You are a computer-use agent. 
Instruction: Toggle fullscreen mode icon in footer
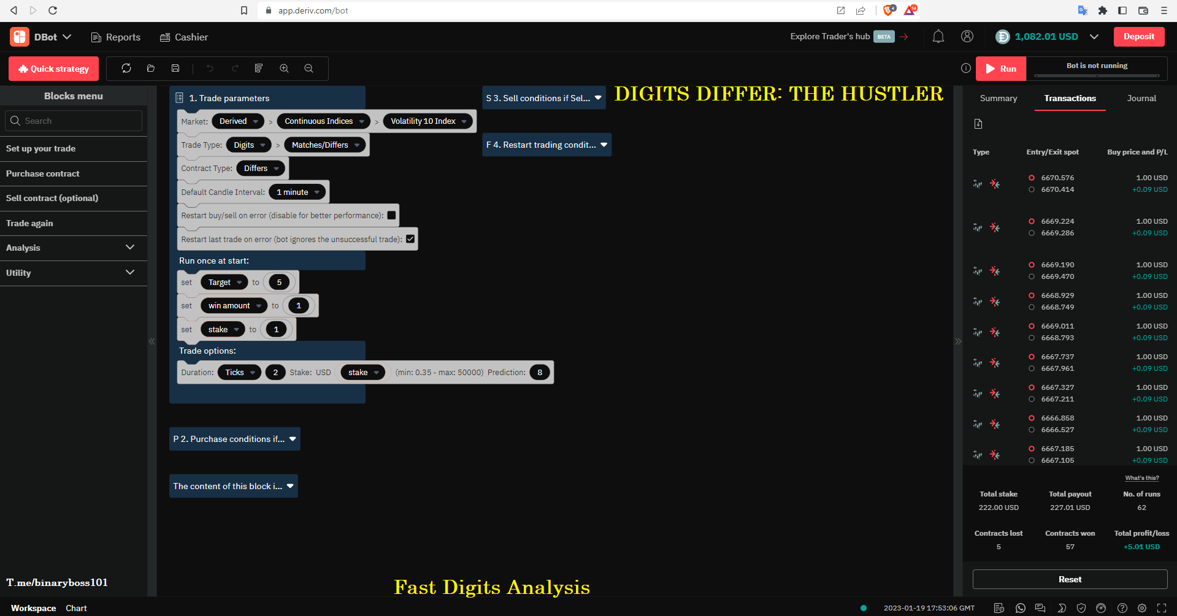coord(1162,608)
